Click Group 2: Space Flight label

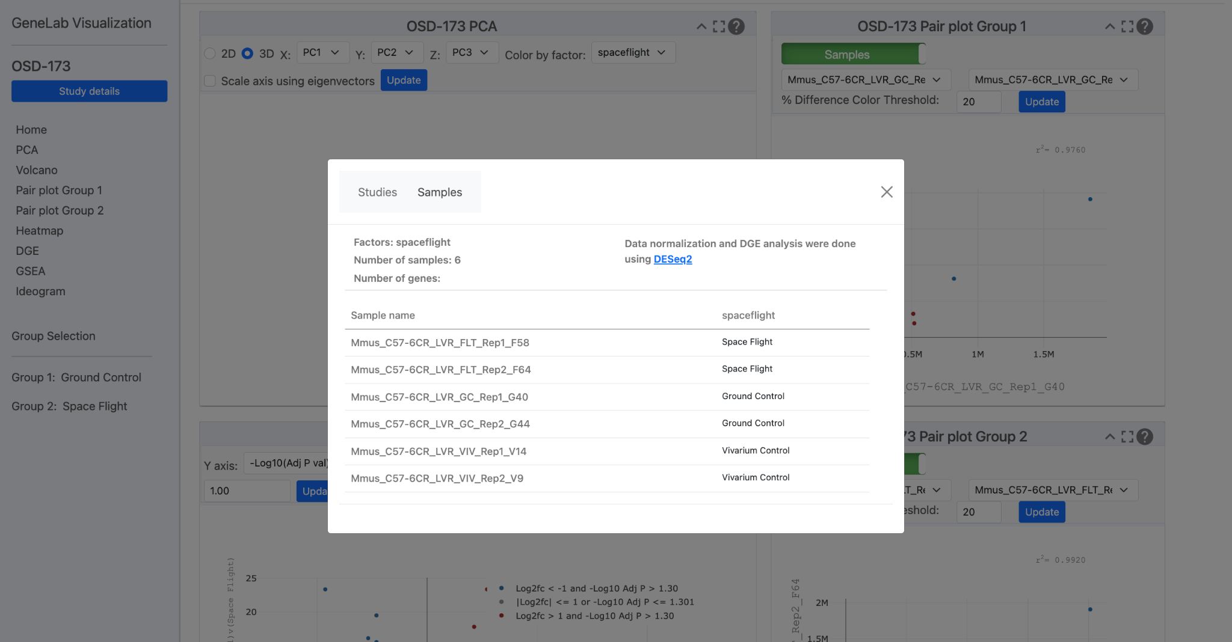tap(69, 406)
